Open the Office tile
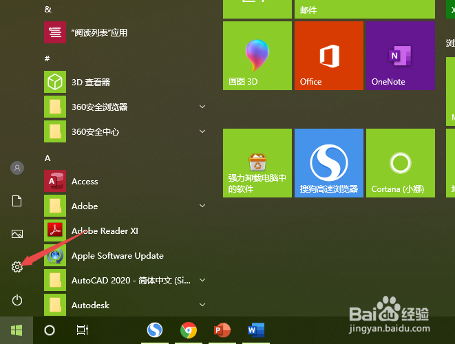The height and width of the screenshot is (344, 455). [329, 56]
